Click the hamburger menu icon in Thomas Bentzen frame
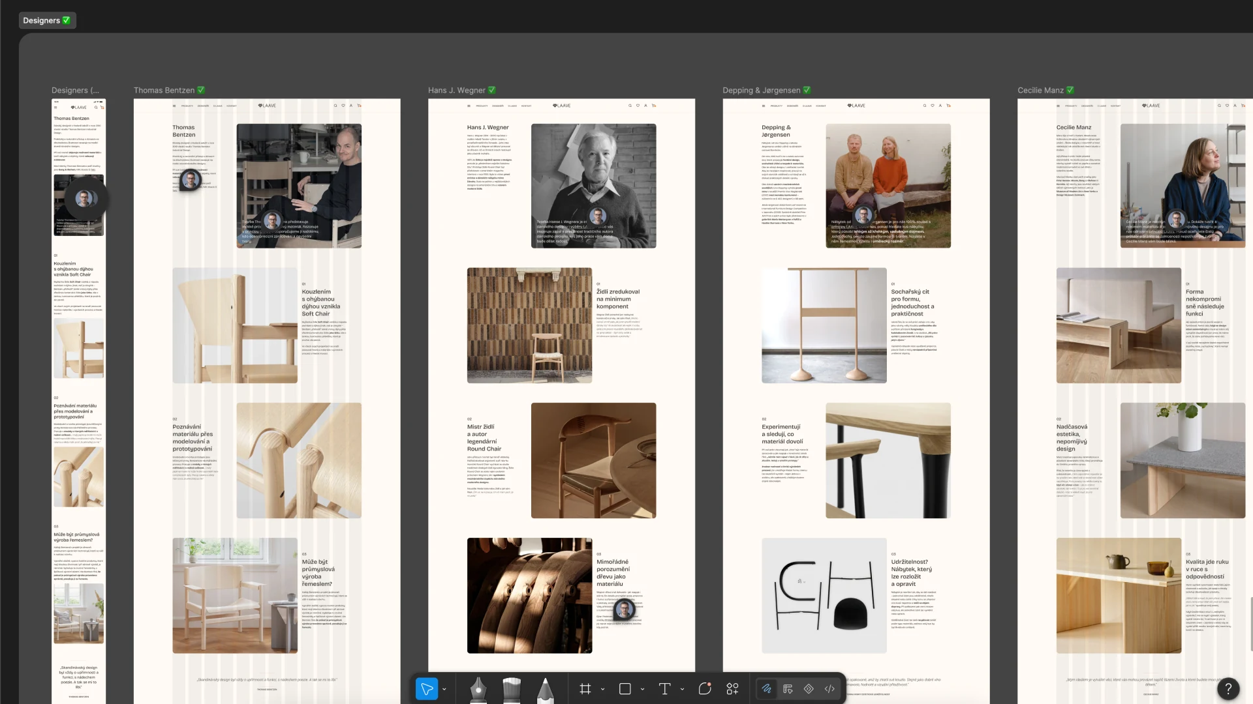Viewport: 1253px width, 704px height. click(x=174, y=106)
